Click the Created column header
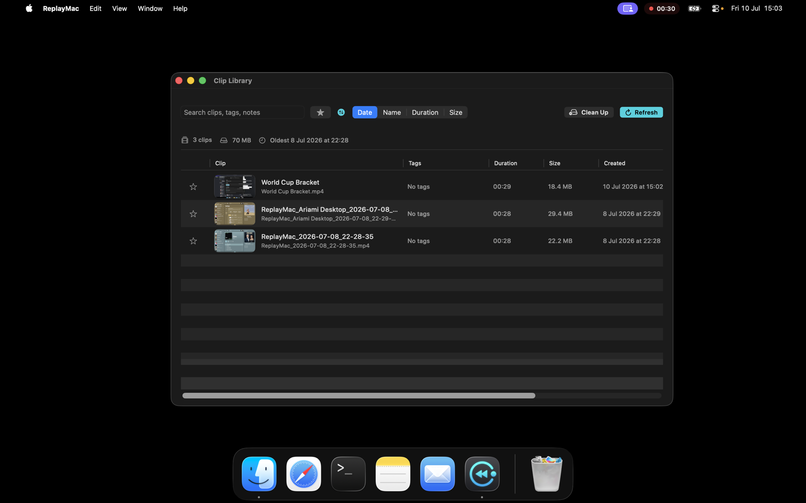The image size is (806, 503). (631, 163)
